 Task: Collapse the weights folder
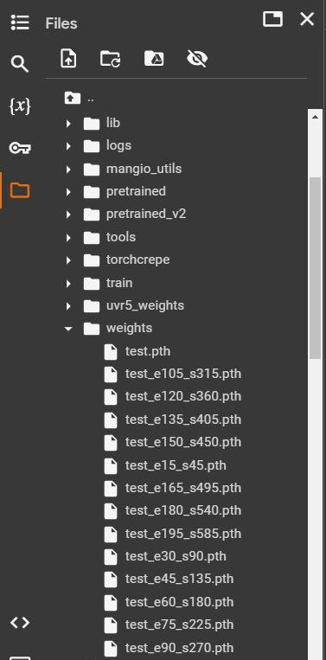click(68, 329)
